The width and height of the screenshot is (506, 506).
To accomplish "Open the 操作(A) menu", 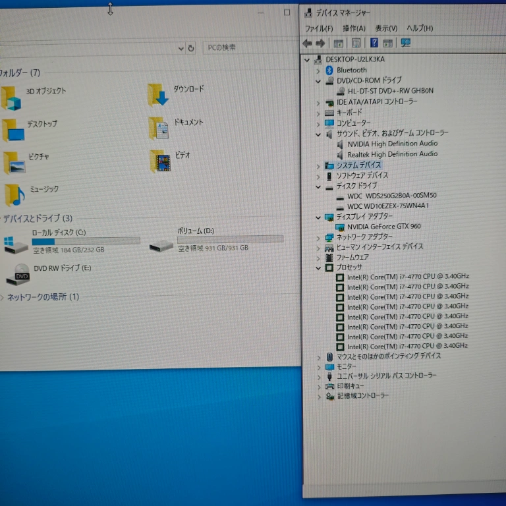I will coord(354,28).
